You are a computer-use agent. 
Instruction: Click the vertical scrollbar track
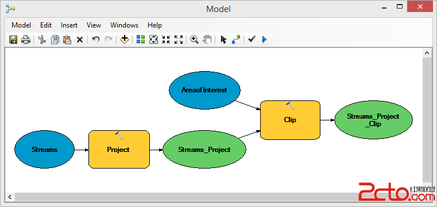pyautogui.click(x=427, y=120)
